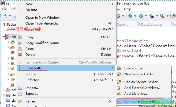Click Open Type Hierarchy menu entry
Viewport: 176px width, 107px height.
(x=42, y=23)
